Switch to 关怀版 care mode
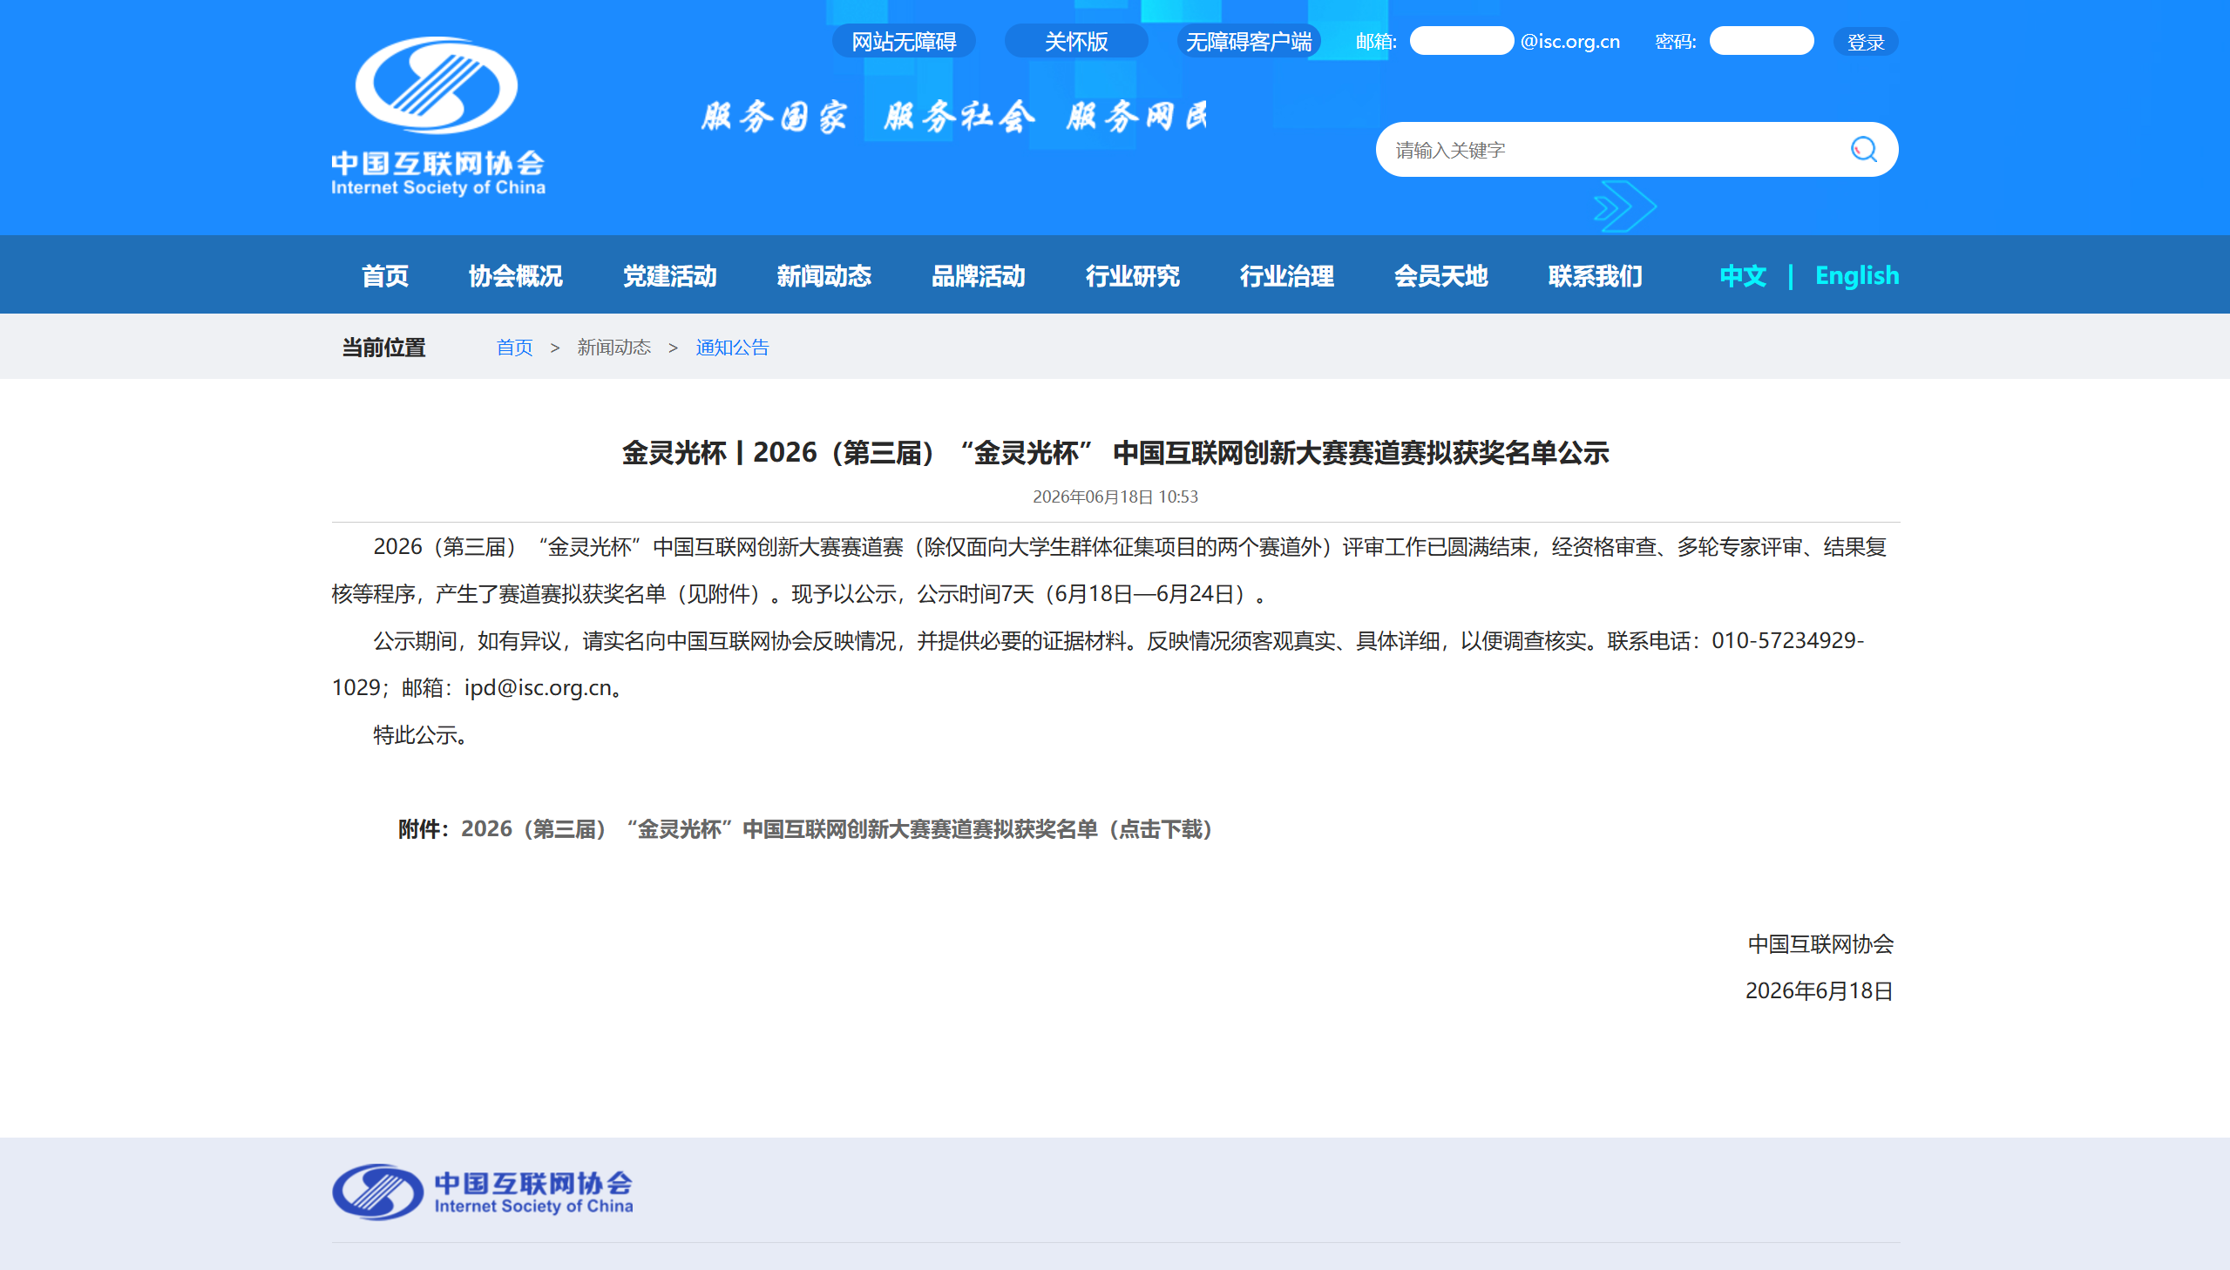Viewport: 2230px width, 1270px height. pos(1075,41)
